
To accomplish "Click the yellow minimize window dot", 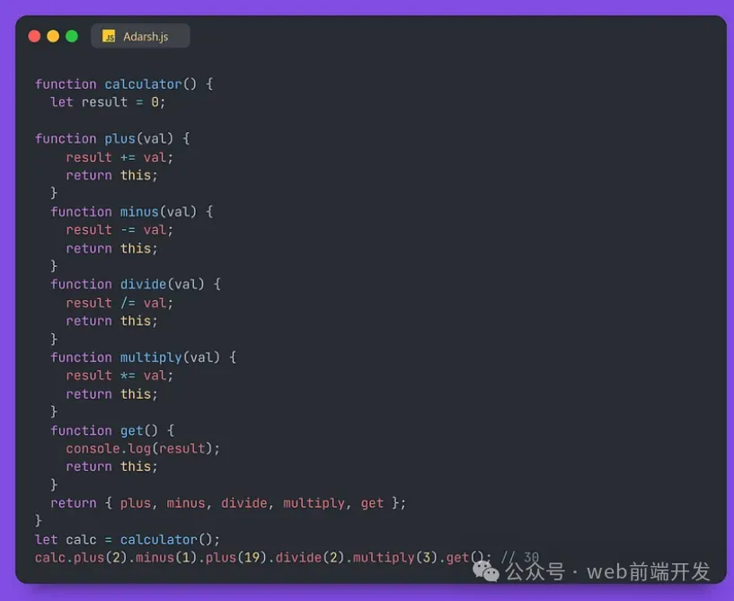I will (x=53, y=36).
